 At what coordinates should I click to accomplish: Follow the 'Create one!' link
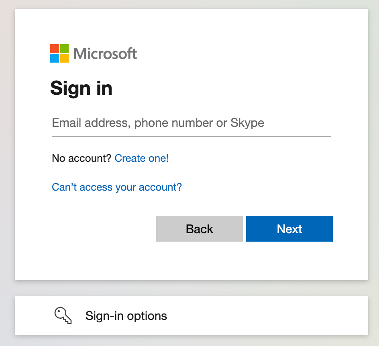(x=141, y=158)
